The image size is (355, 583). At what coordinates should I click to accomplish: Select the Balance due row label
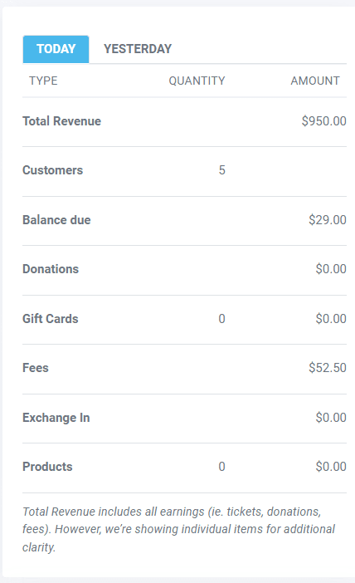click(x=56, y=220)
